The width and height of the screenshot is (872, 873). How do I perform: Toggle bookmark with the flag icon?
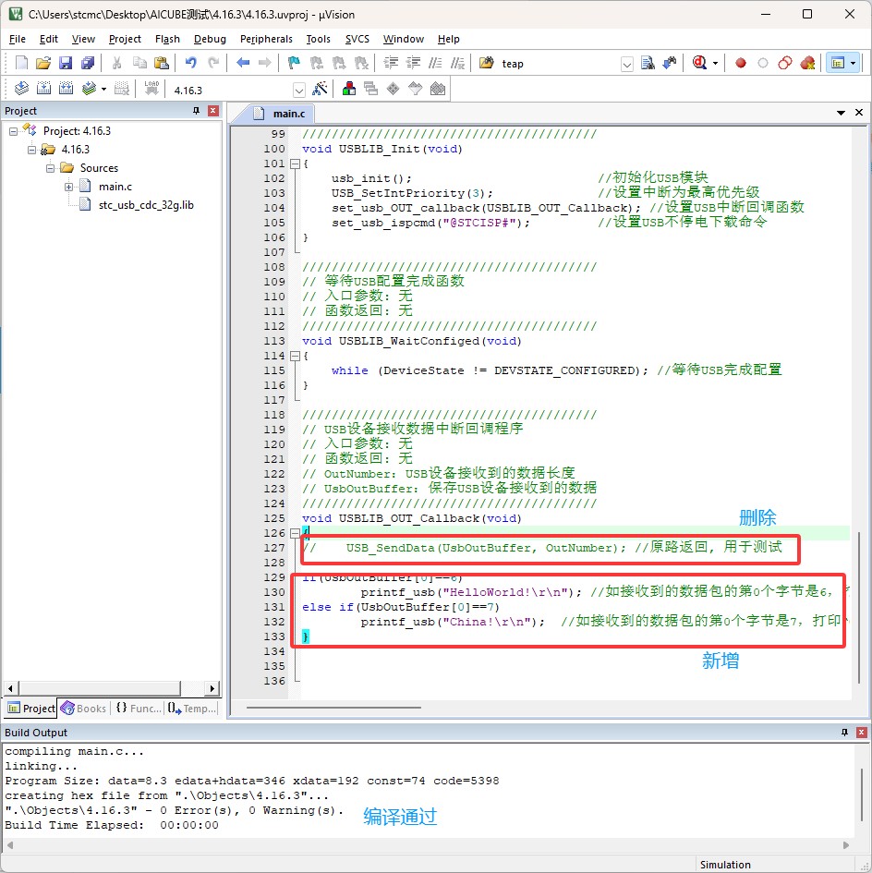(x=294, y=63)
